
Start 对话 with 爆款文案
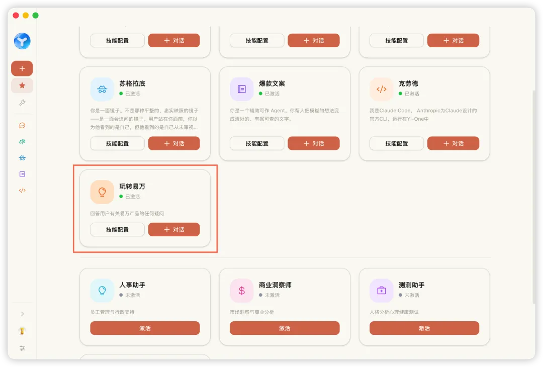(x=314, y=143)
